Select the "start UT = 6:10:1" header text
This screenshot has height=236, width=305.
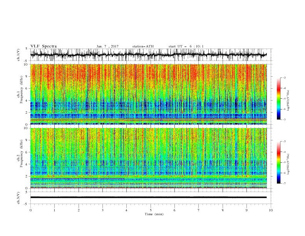(x=186, y=46)
